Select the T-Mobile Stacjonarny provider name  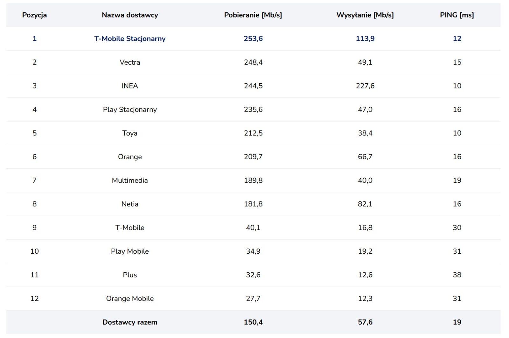pos(130,39)
